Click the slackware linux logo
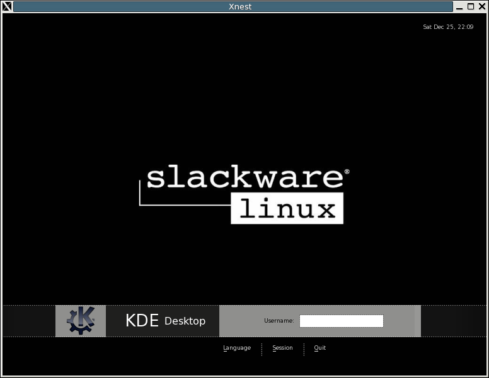The height and width of the screenshot is (378, 489). coord(244,194)
